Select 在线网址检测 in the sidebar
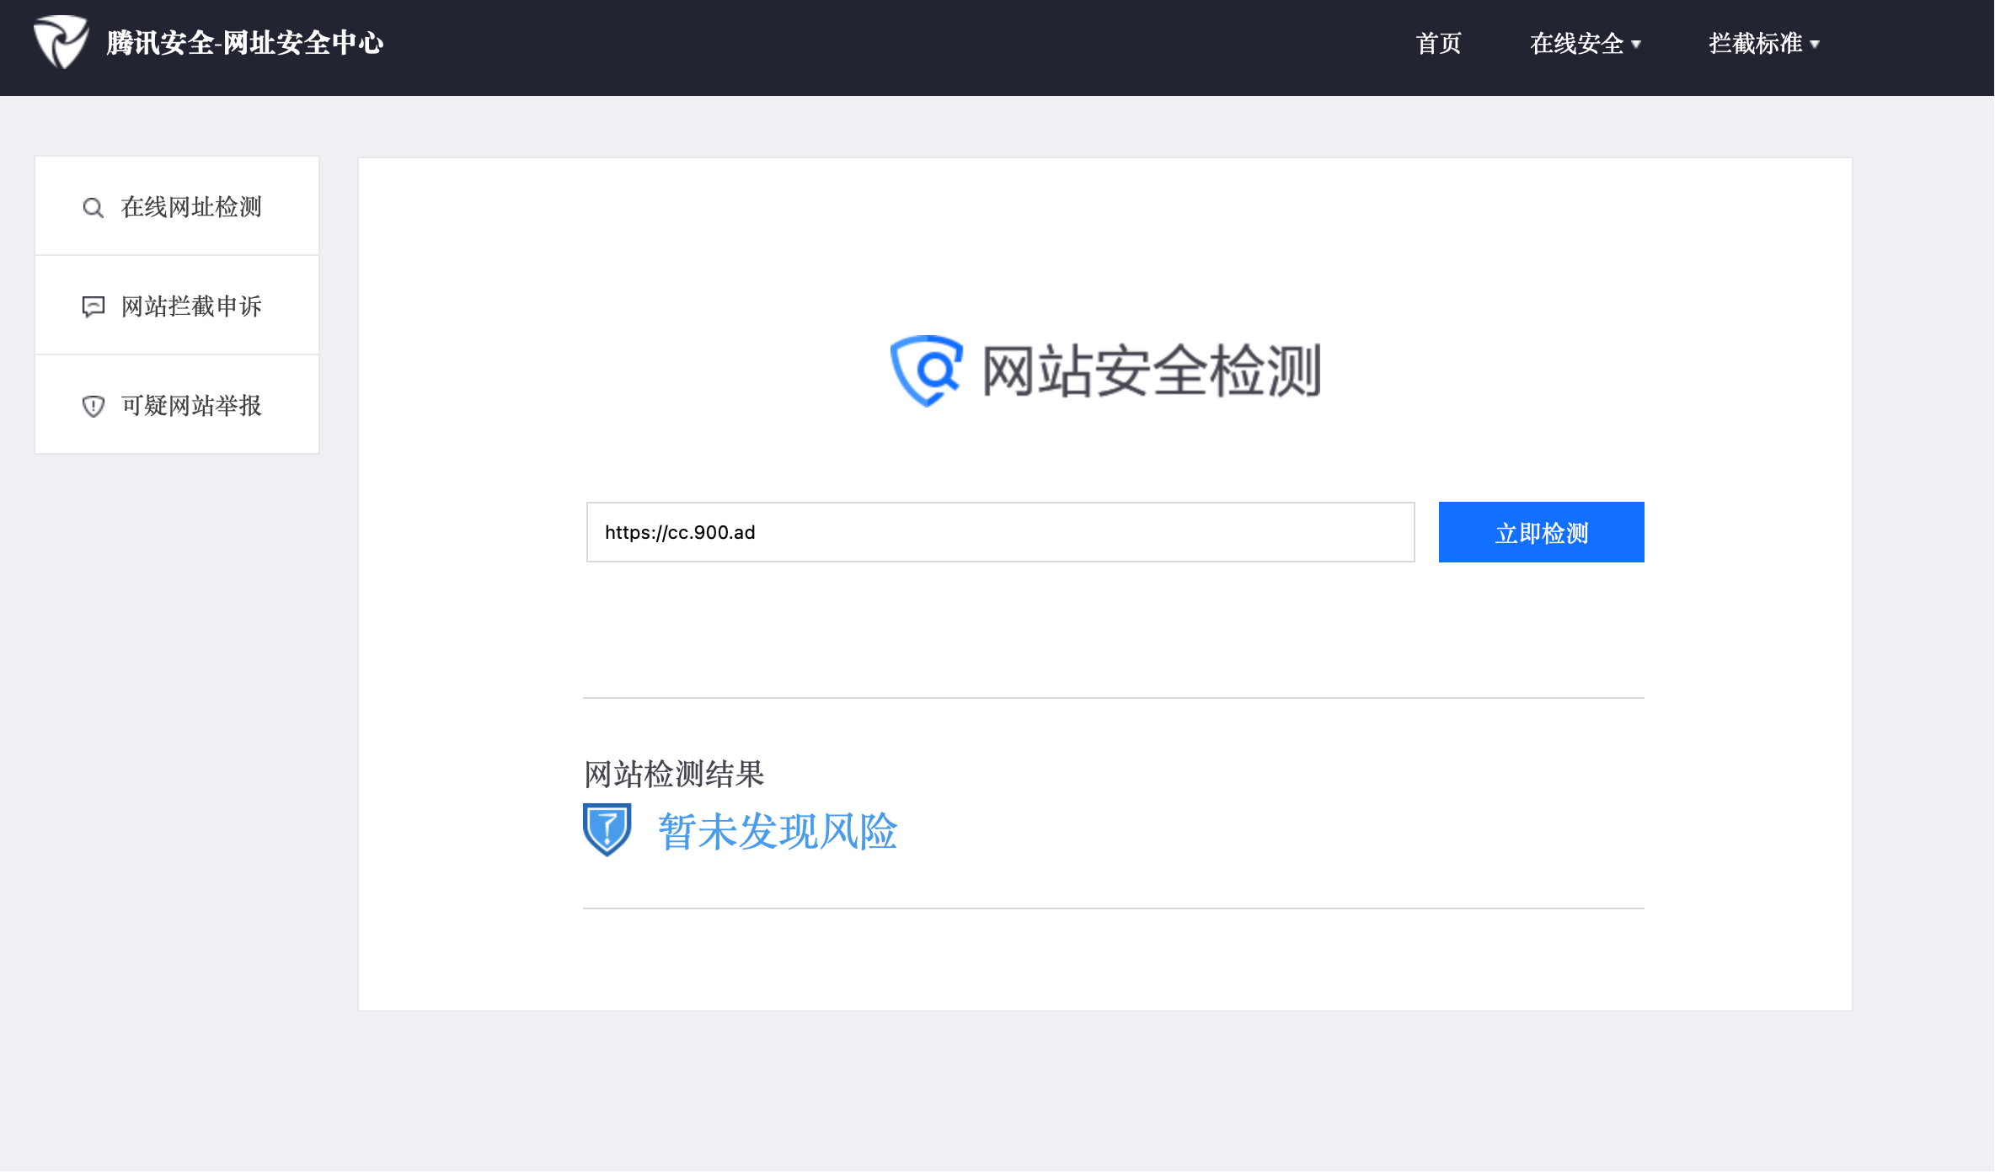The height and width of the screenshot is (1172, 1995). tap(191, 207)
